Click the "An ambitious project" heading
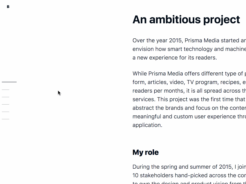 coord(186,20)
